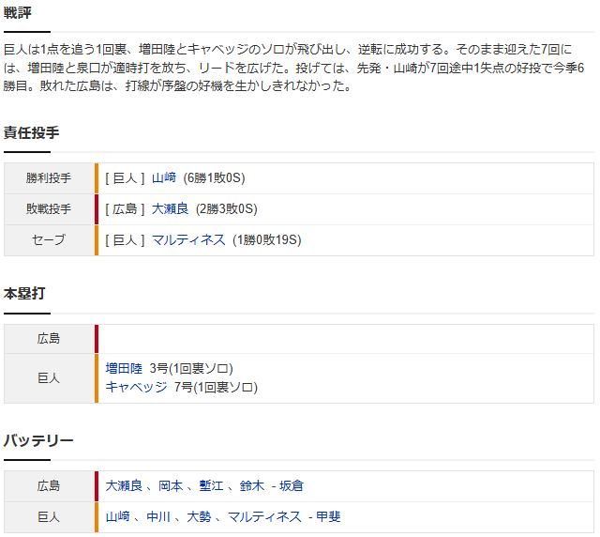Image resolution: width=600 pixels, height=537 pixels.
Task: Select the セーブ row label
Action: [49, 240]
